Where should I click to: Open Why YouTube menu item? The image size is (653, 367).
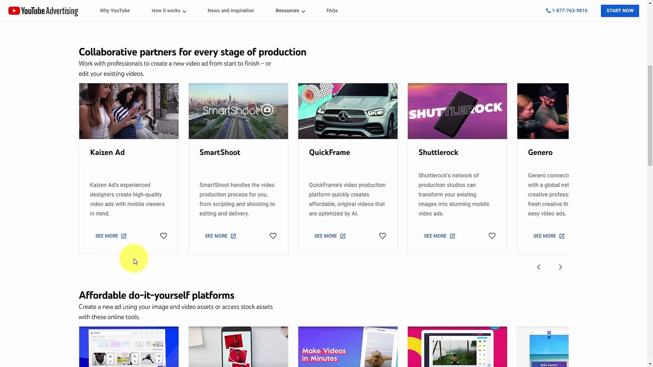(115, 11)
